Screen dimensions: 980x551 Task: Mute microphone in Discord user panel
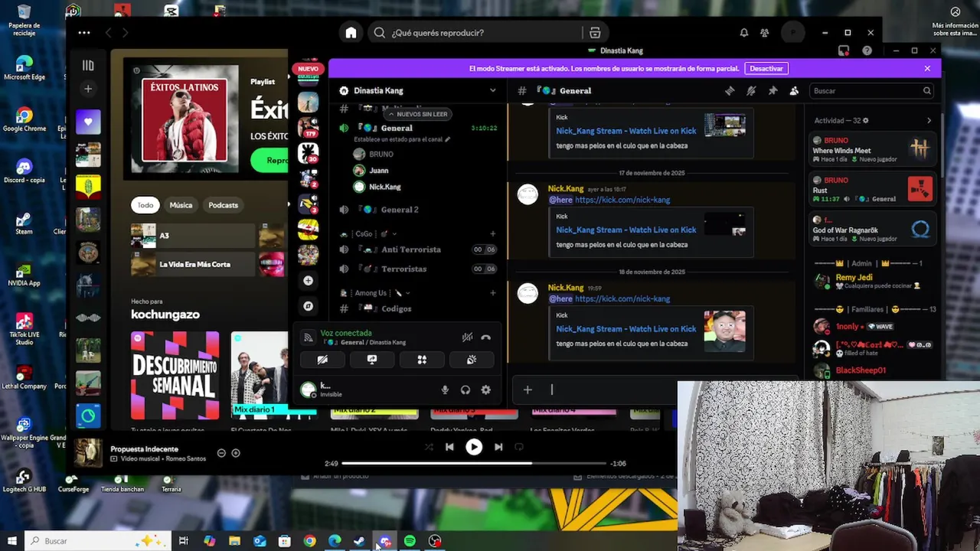[445, 390]
